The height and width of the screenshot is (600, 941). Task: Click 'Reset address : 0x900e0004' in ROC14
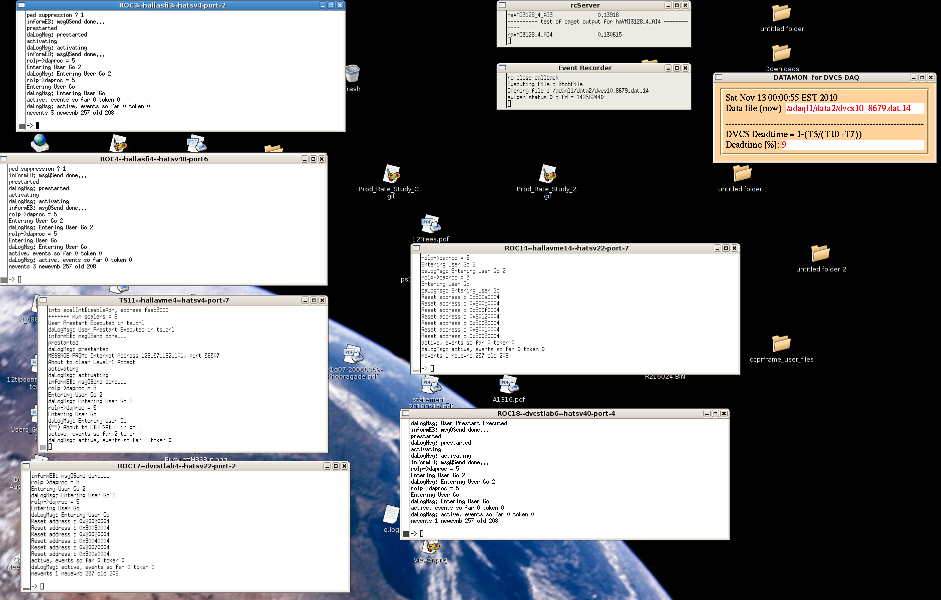(x=460, y=297)
